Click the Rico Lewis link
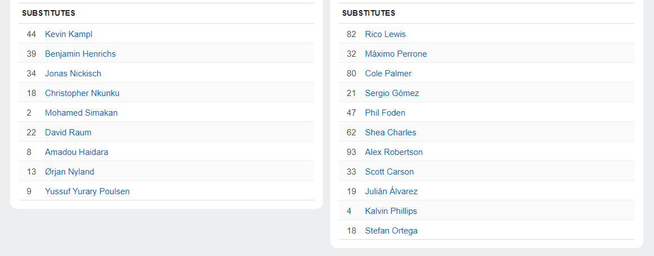 click(386, 34)
